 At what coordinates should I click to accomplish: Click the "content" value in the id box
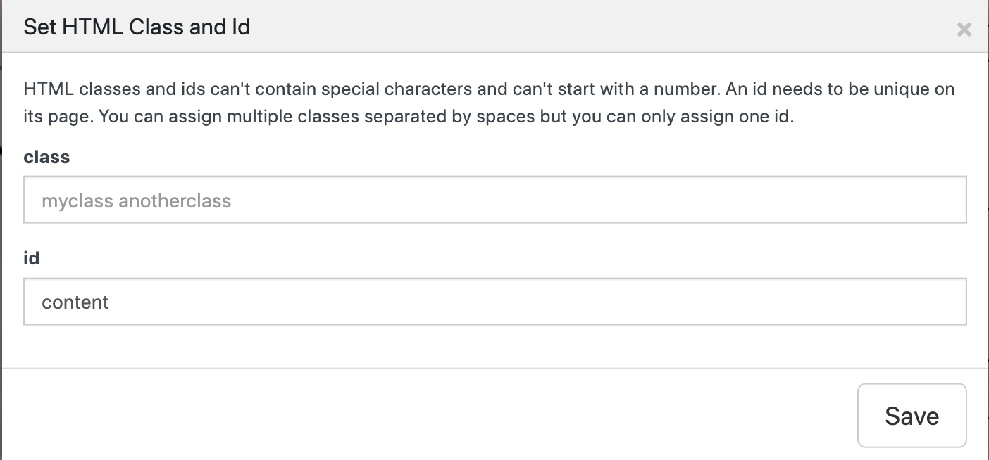(x=75, y=302)
